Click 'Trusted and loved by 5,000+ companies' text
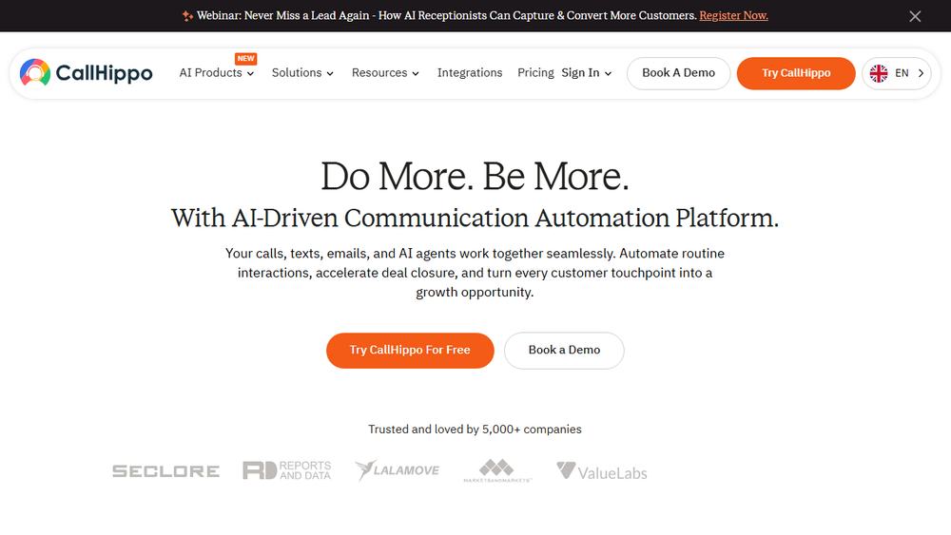The width and height of the screenshot is (951, 535). (475, 429)
